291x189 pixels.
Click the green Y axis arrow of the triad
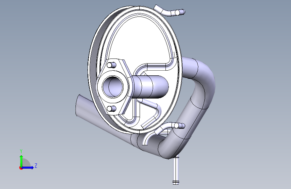21,161
